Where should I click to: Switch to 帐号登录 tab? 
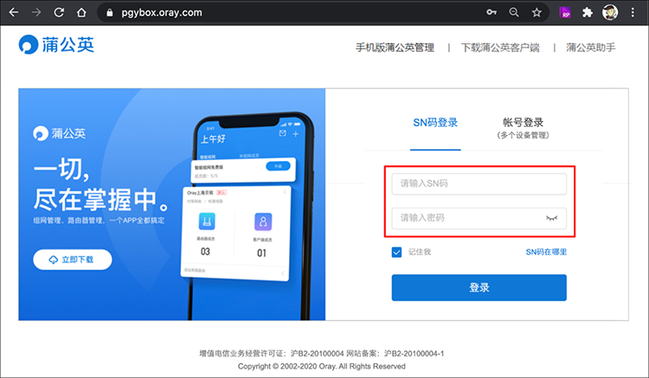click(523, 128)
